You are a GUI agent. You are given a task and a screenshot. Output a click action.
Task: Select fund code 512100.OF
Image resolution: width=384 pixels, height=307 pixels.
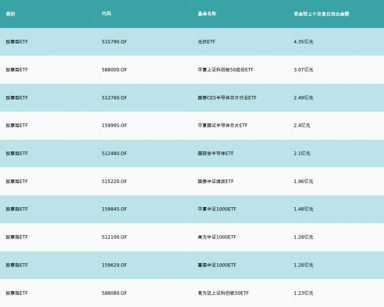(114, 237)
